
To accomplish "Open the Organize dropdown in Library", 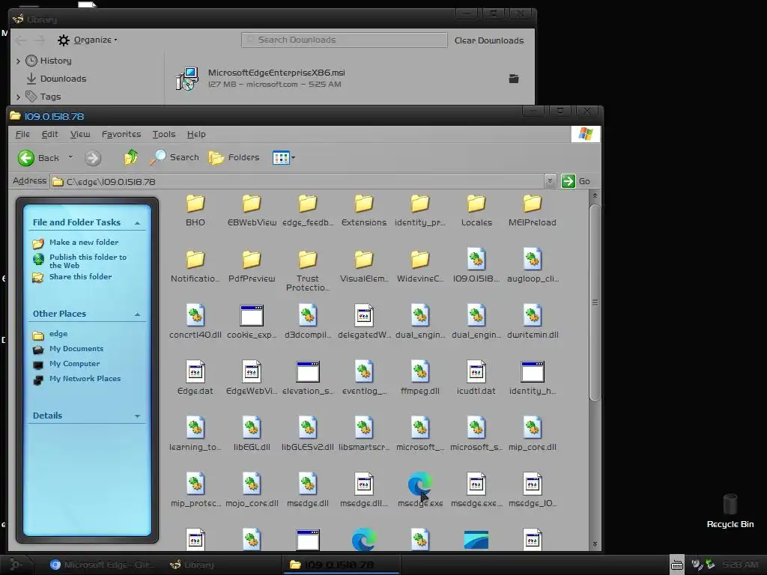I will (x=87, y=40).
